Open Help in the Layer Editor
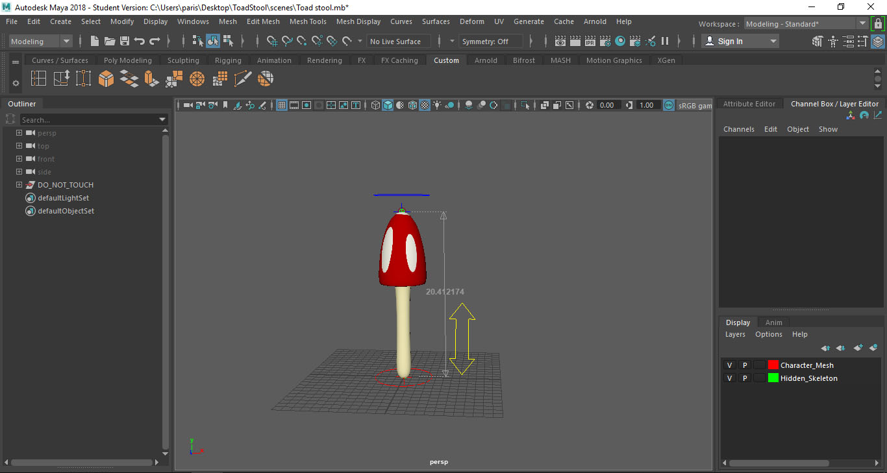The height and width of the screenshot is (473, 887). 799,334
